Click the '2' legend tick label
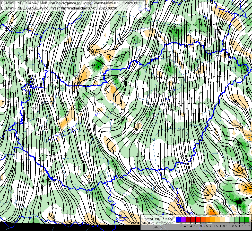Viewport: 252px width, 231px height. (x=249, y=226)
